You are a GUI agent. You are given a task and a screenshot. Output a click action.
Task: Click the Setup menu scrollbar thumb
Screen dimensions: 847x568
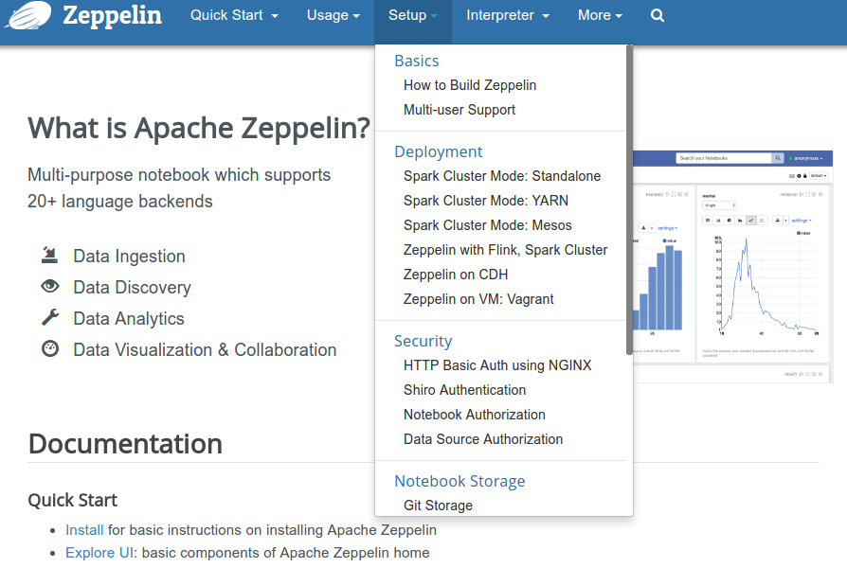pyautogui.click(x=629, y=200)
